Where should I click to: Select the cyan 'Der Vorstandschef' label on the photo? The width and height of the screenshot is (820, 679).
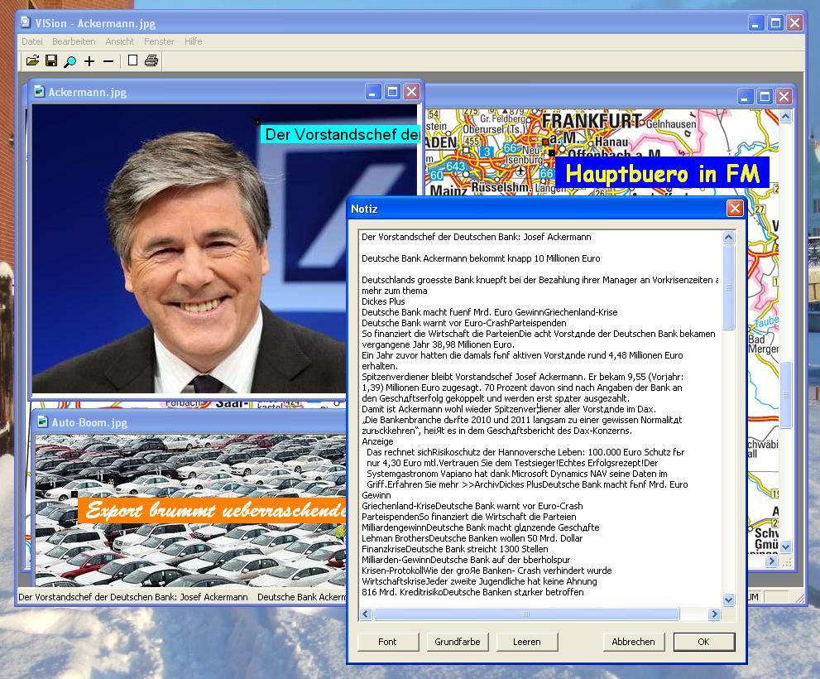pyautogui.click(x=340, y=134)
